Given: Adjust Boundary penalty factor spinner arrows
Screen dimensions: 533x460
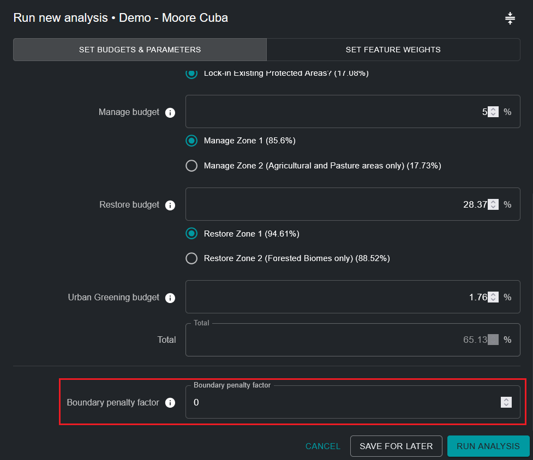Looking at the screenshot, I should [506, 402].
